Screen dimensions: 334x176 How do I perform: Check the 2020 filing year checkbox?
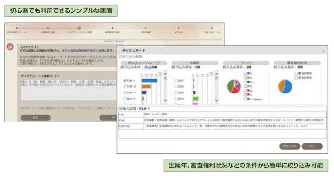point(176,87)
